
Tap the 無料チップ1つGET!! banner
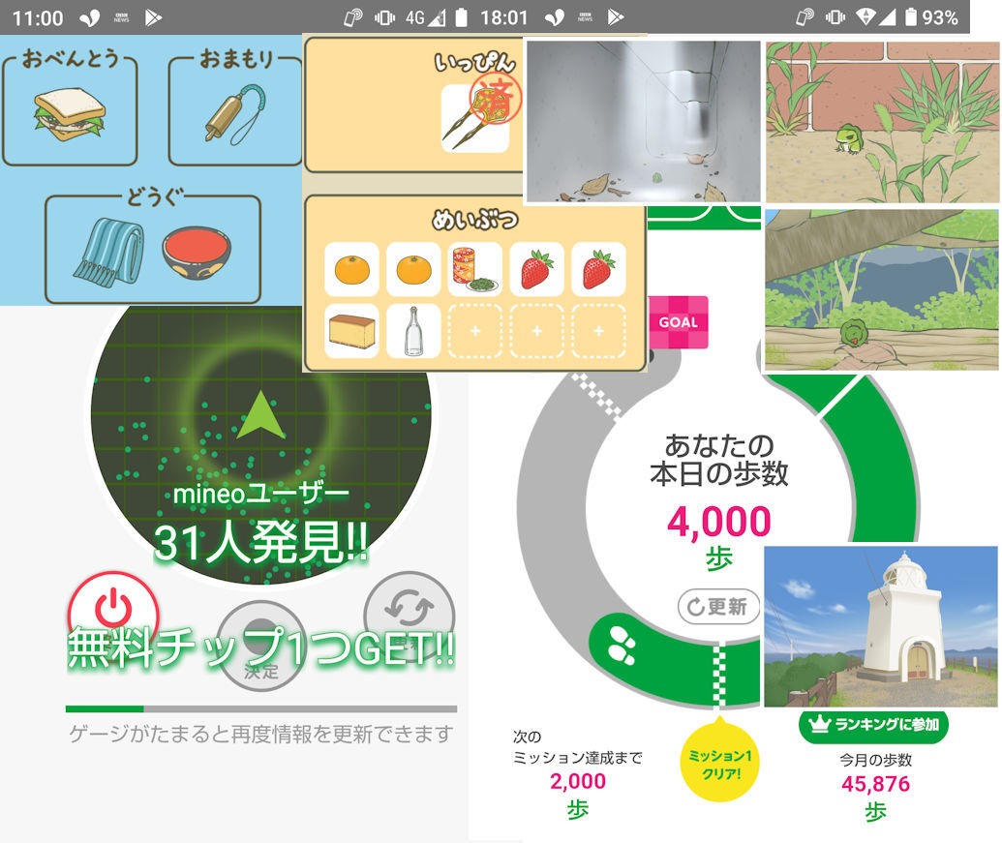tap(260, 648)
